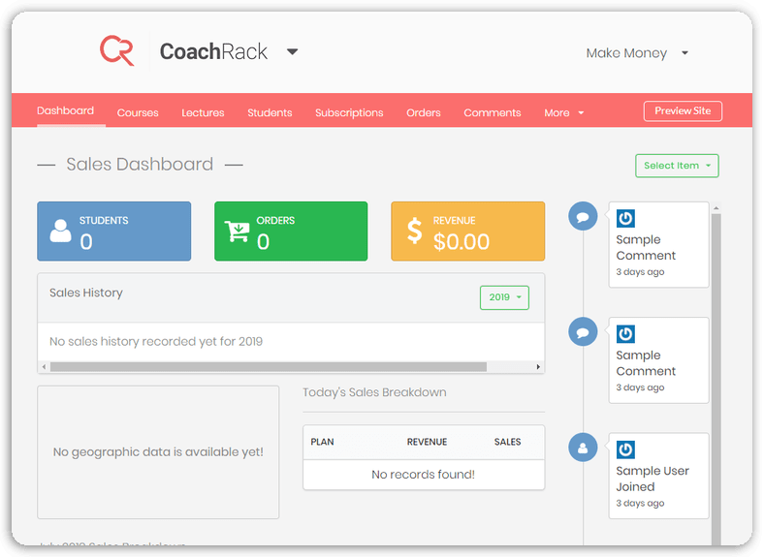Viewport: 764px width, 557px height.
Task: Open the Students tab
Action: [x=270, y=113]
